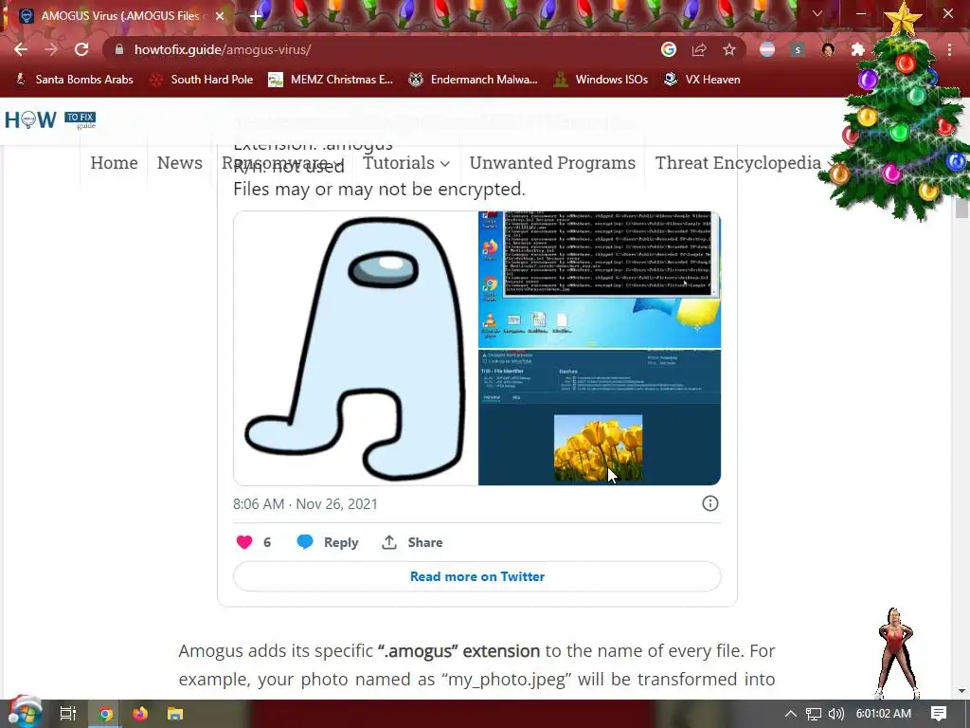Viewport: 970px width, 728px height.
Task: Open the Threat Encyclopedia menu item
Action: (738, 163)
